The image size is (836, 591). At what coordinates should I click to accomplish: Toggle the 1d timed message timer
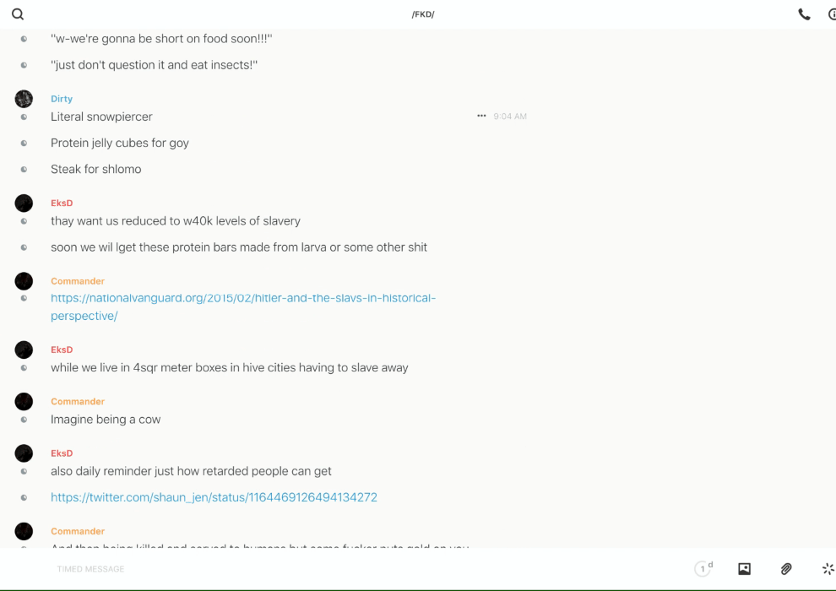703,569
